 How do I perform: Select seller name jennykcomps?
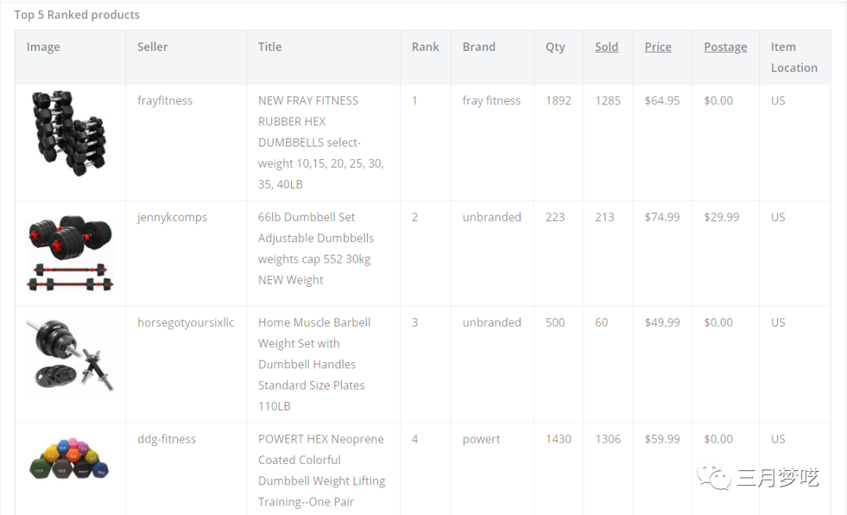pos(172,217)
